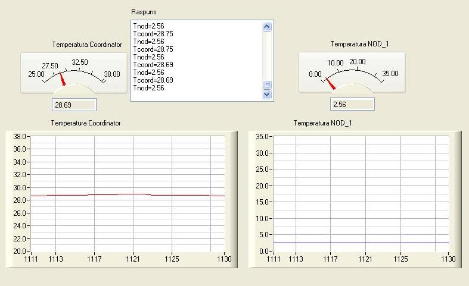Click the red trace line in Coordinator chart
Viewport: 469px width, 286px height.
(128, 195)
